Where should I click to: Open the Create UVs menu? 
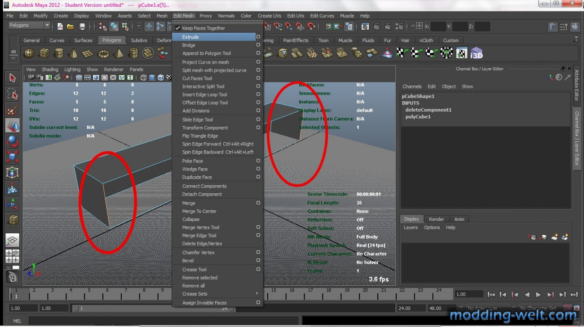click(270, 16)
